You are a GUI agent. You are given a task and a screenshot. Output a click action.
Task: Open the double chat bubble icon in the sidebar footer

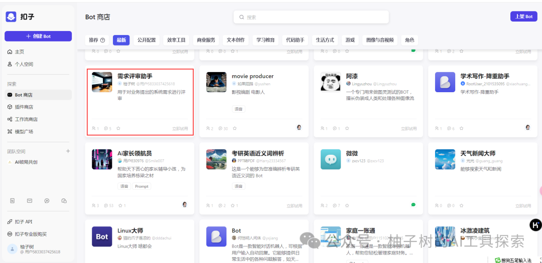point(64,200)
